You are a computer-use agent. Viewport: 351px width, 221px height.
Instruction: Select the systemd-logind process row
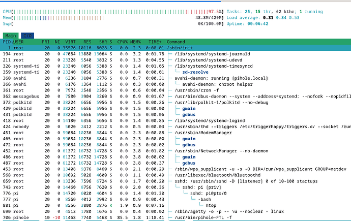[x=175, y=120]
